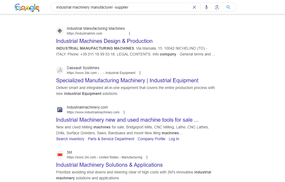
Task: Open the three-dot menu for the first result
Action: (129, 33)
